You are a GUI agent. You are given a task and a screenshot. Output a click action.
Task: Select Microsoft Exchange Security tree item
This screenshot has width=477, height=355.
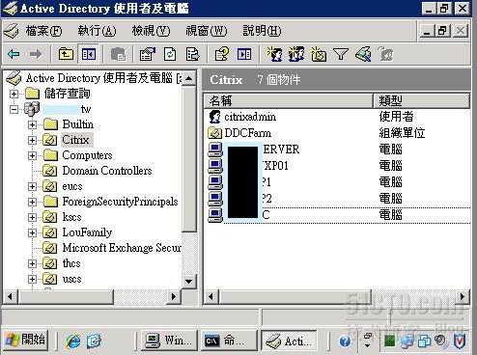click(122, 248)
